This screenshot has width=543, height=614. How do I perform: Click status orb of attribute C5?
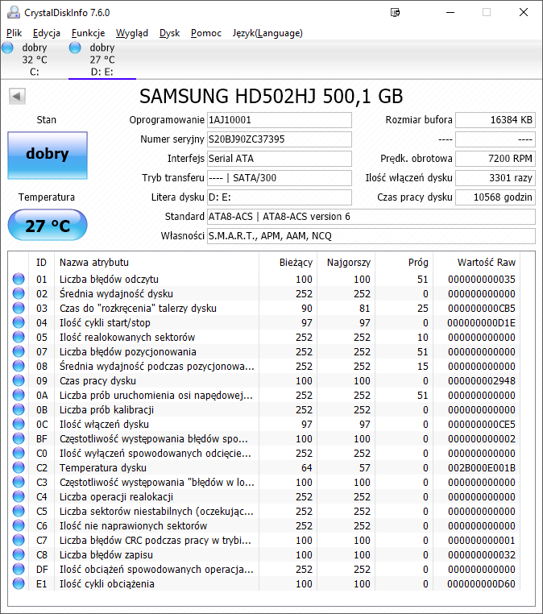pos(19,511)
